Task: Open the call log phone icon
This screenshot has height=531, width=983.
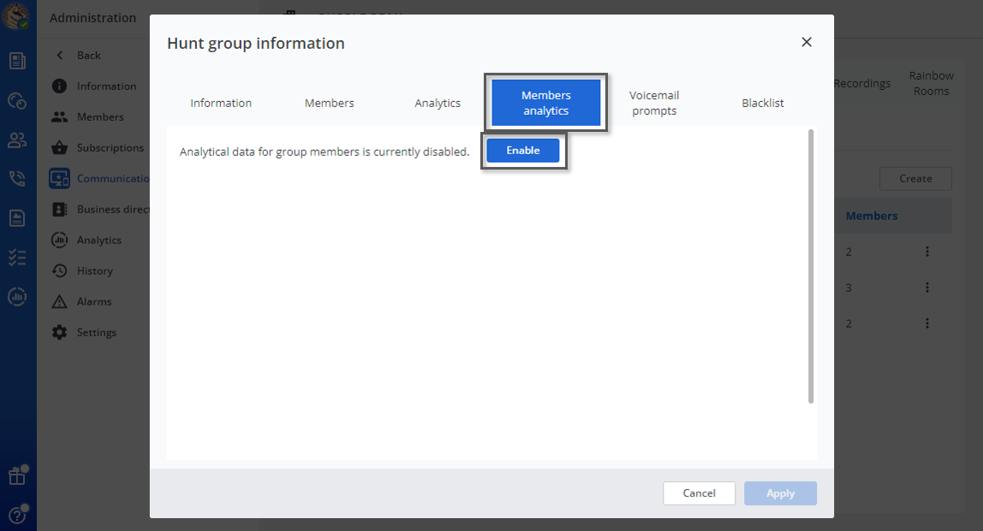Action: coord(17,179)
